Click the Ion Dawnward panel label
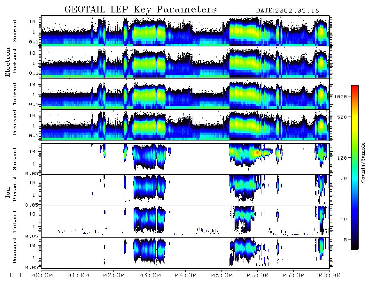 pos(15,250)
